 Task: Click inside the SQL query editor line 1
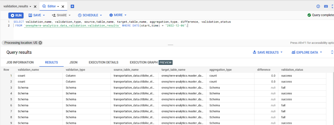(x=122, y=22)
